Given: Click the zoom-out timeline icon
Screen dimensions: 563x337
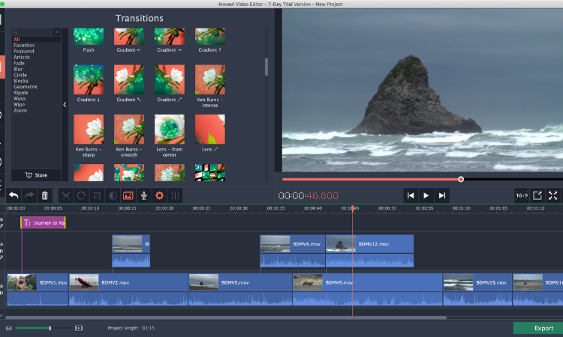Looking at the screenshot, I should [8, 328].
